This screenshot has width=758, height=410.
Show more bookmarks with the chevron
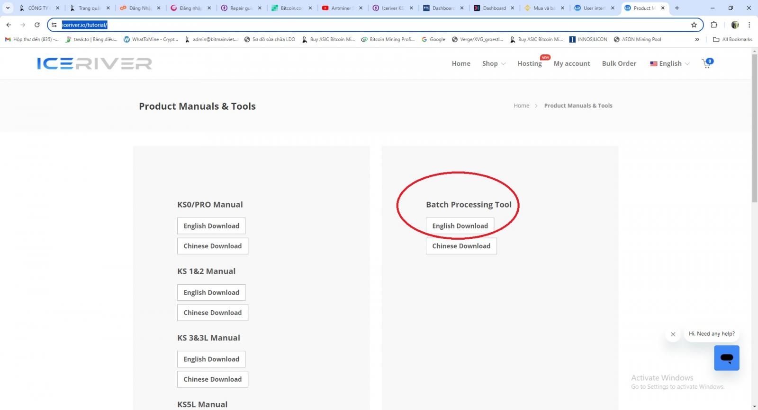697,39
